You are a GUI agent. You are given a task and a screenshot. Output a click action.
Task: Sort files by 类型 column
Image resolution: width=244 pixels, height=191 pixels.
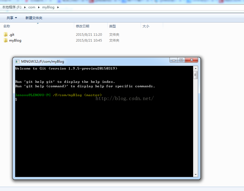tap(113, 26)
